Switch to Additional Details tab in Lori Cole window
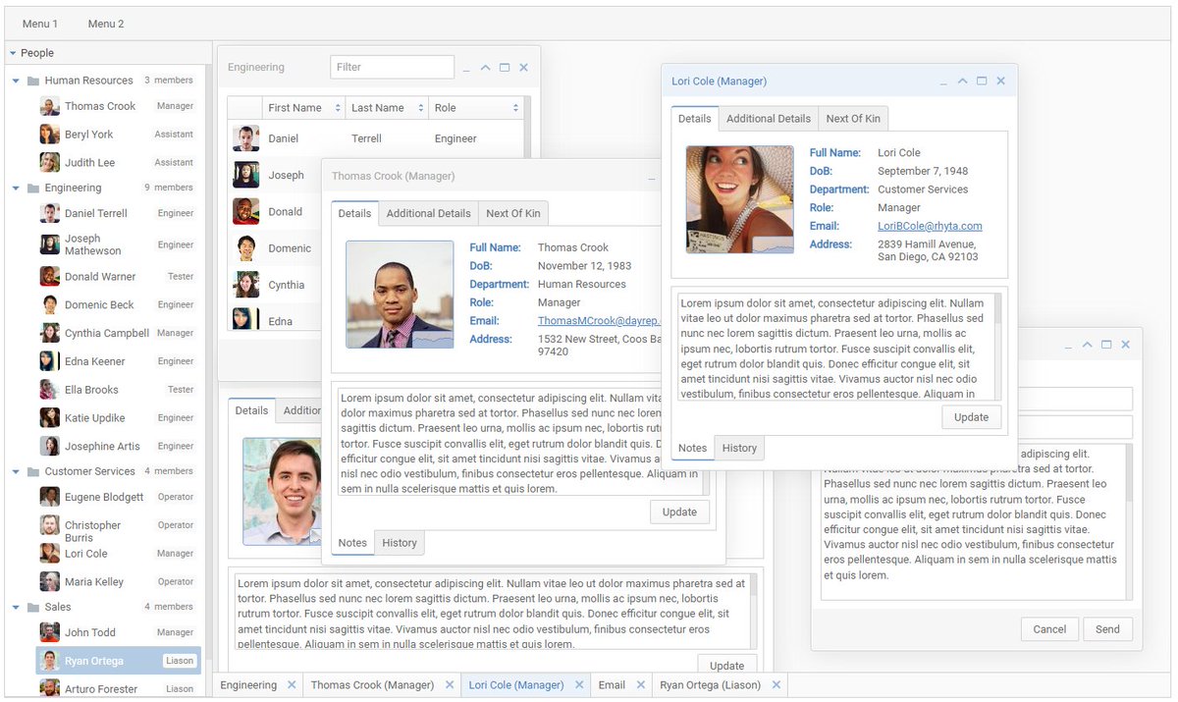Viewport: 1178px width, 702px height. (769, 118)
